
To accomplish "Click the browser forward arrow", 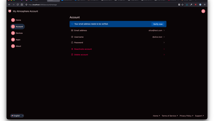I will [14, 5].
